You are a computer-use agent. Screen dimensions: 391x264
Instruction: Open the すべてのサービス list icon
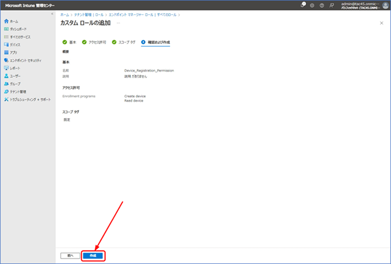click(x=7, y=37)
